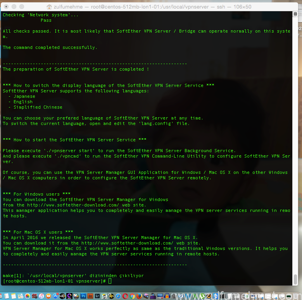302x300 pixels.
Task: Launch Nikon Capture NX2 from Dock
Action: coord(62,296)
